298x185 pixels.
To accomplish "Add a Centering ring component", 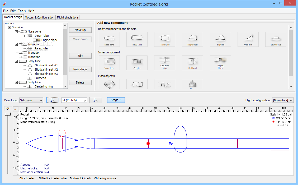I will tap(165, 63).
